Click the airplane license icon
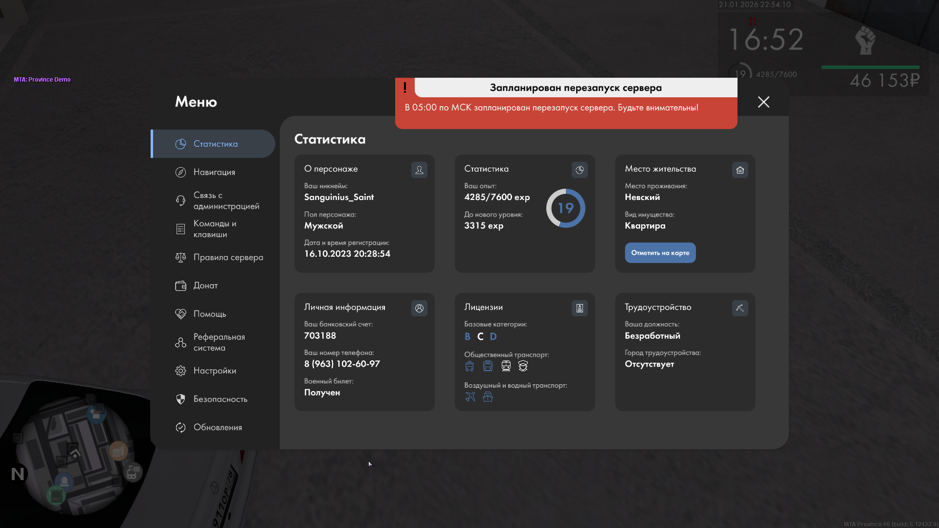939x528 pixels. pos(470,396)
